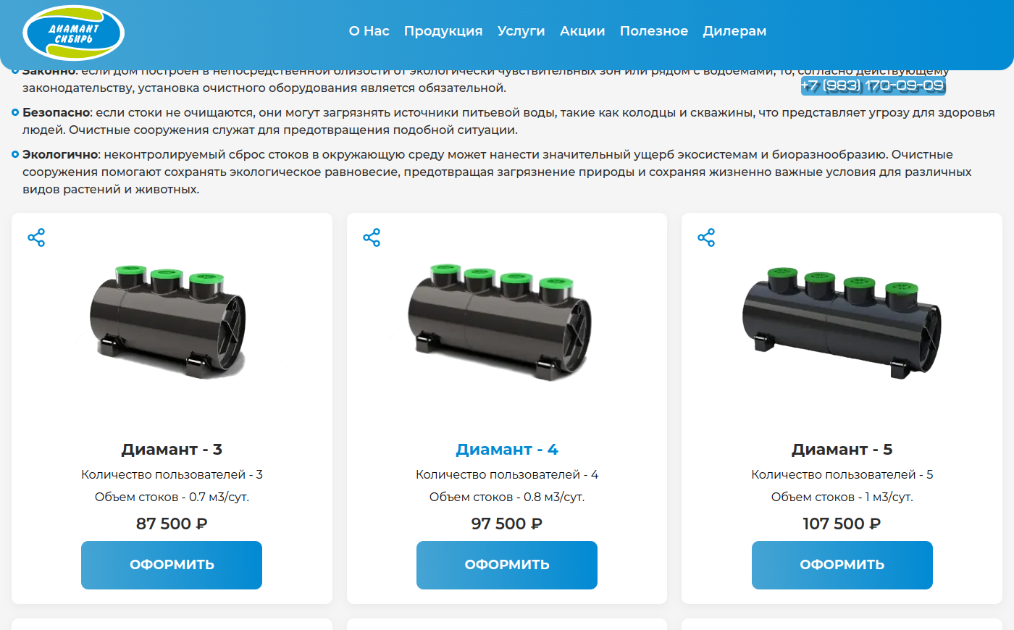Order Диамант - 4 with ОФОРМИТЬ button

[x=507, y=565]
